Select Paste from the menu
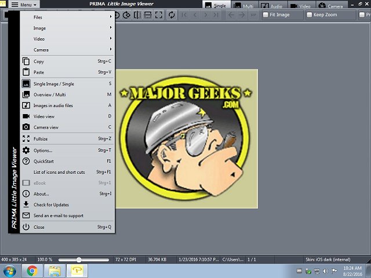This screenshot has width=371, height=278. coord(38,72)
